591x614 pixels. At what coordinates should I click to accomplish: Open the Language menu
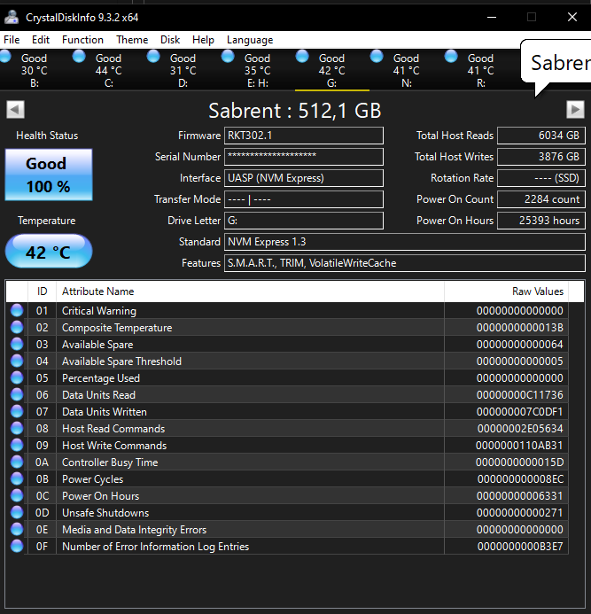250,40
